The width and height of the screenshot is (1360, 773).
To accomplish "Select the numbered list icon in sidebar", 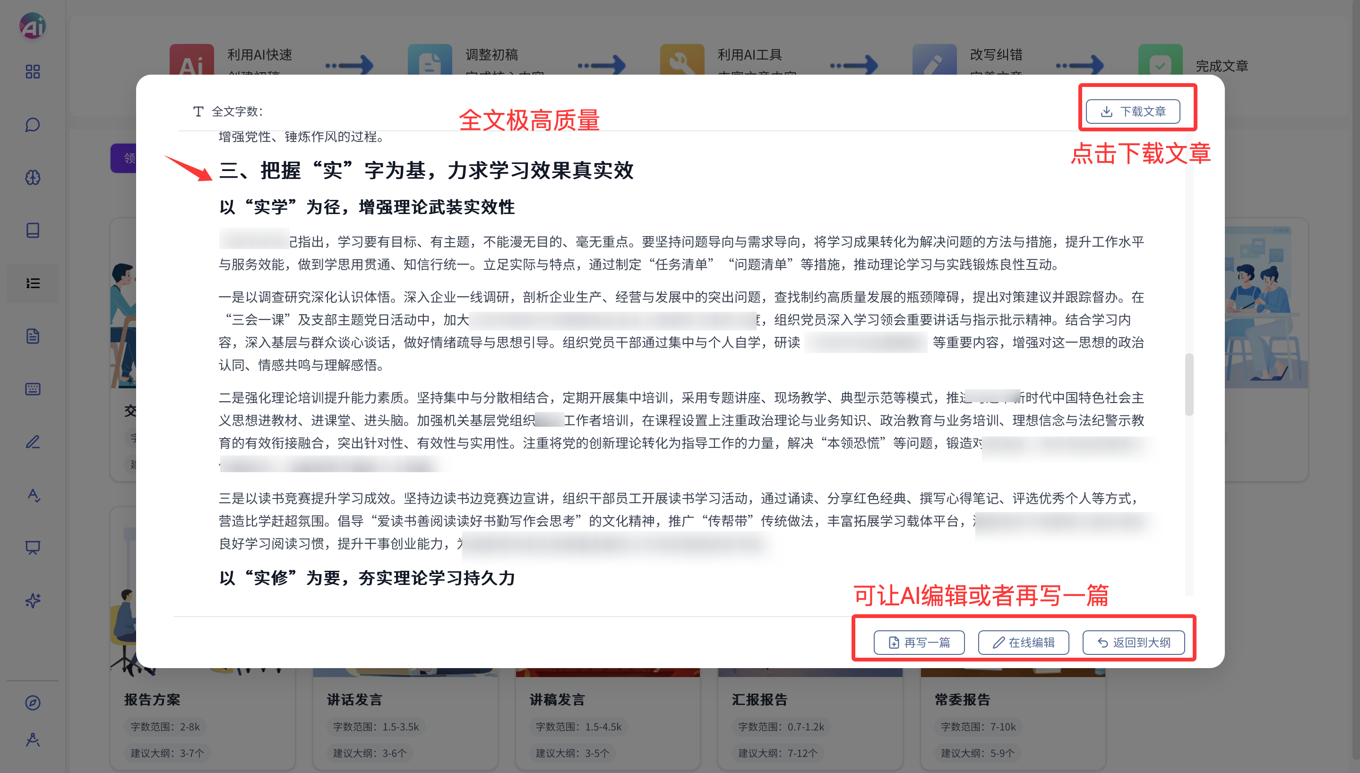I will (x=33, y=283).
